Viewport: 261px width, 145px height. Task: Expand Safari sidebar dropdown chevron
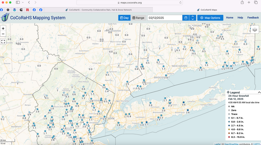point(23,2)
